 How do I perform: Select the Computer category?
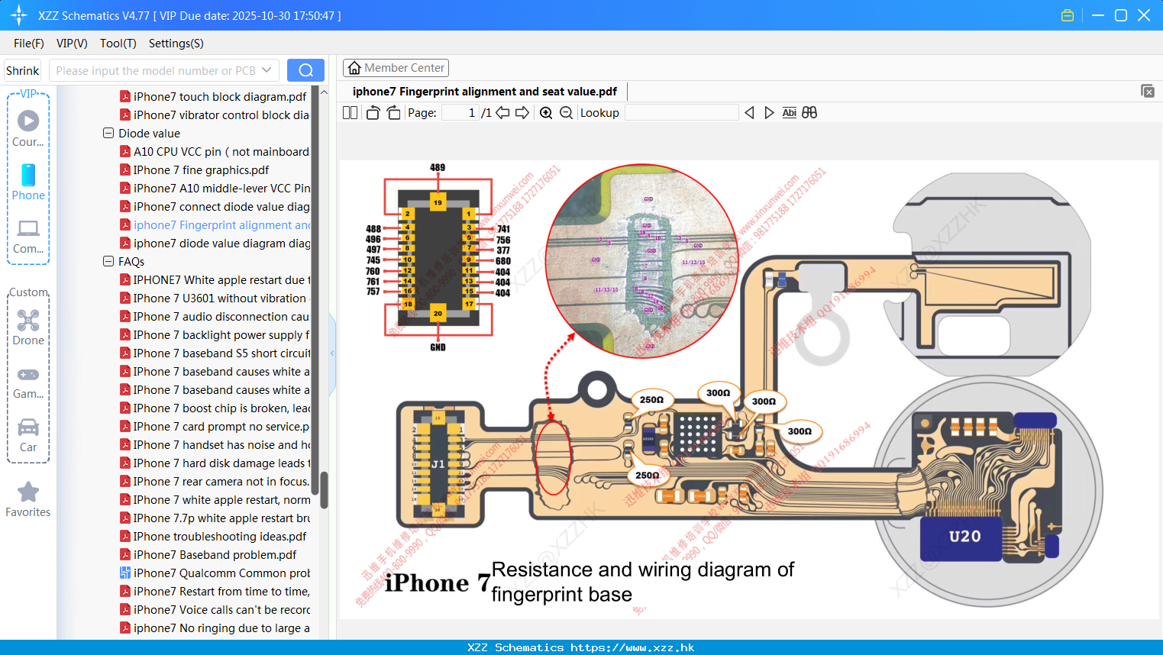28,237
